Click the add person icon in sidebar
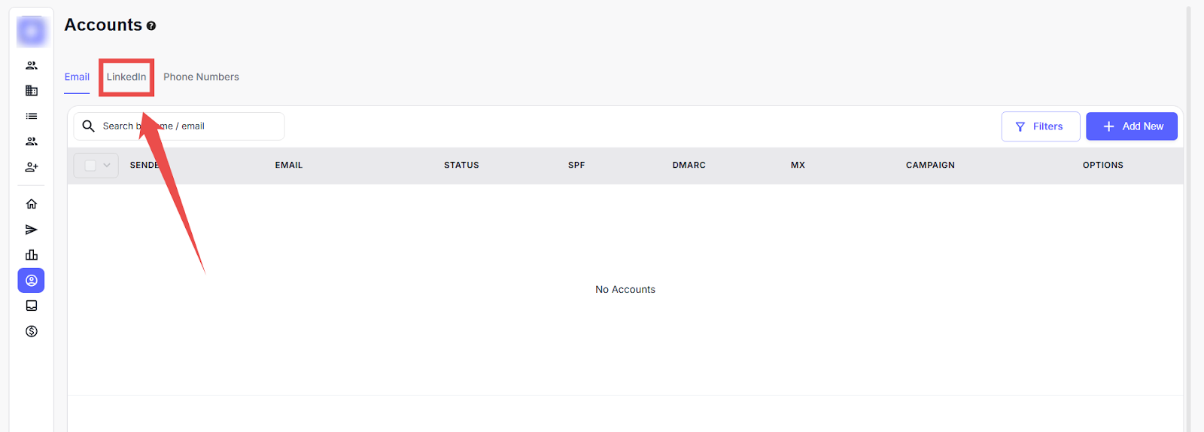 click(32, 167)
